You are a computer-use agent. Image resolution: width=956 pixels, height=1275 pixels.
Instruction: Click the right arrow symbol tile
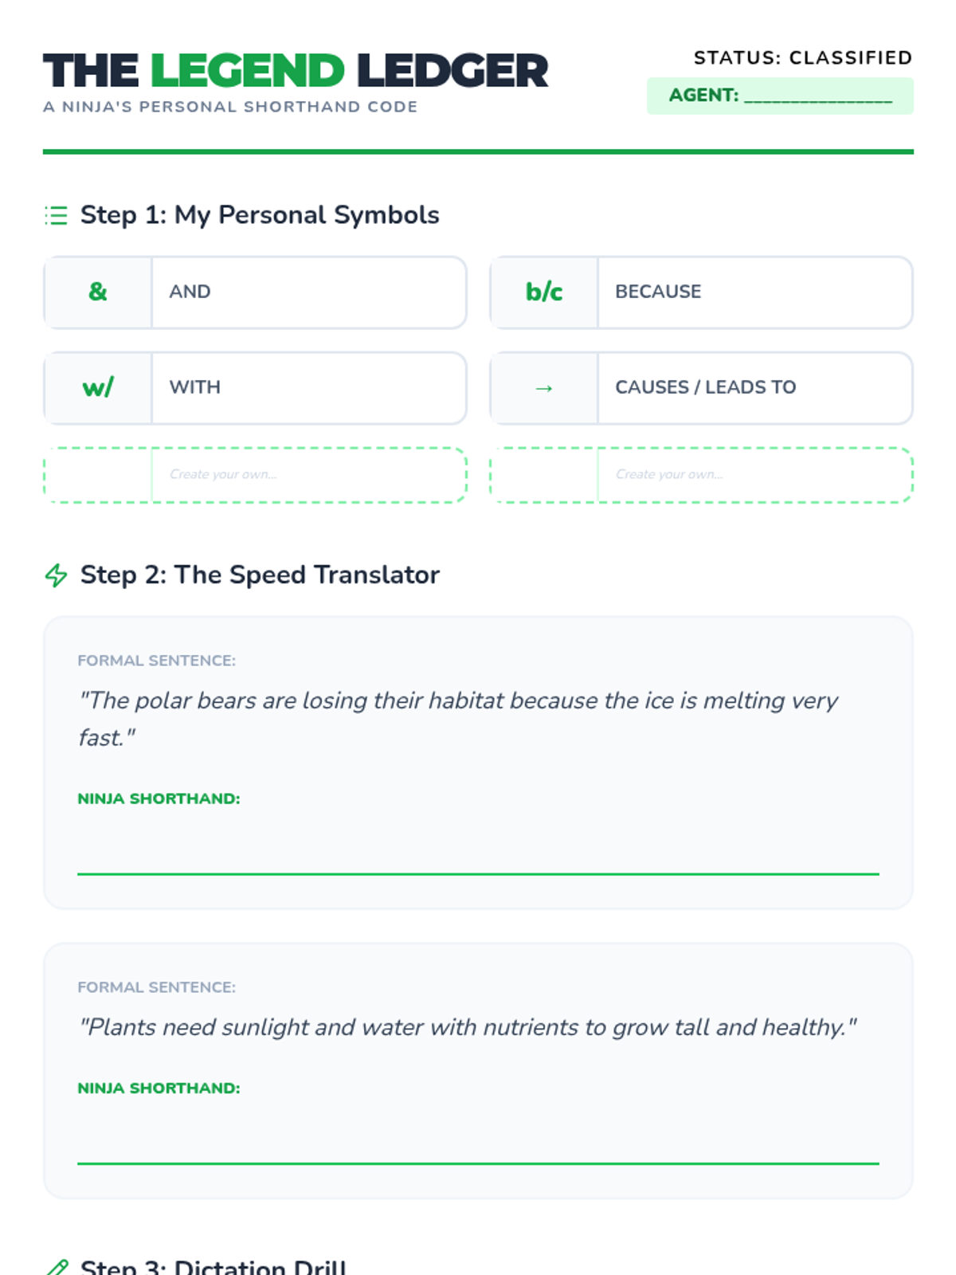point(544,388)
